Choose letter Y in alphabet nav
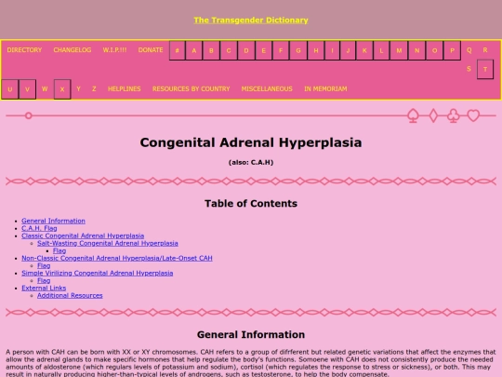Screen dimensions: 502x377 [x=78, y=88]
